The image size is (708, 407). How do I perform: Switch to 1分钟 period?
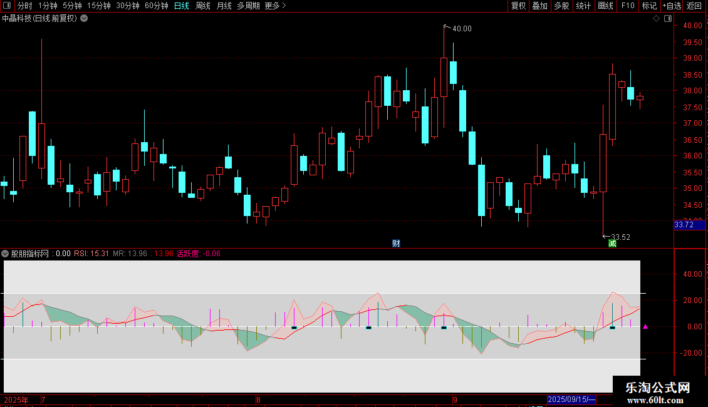48,6
